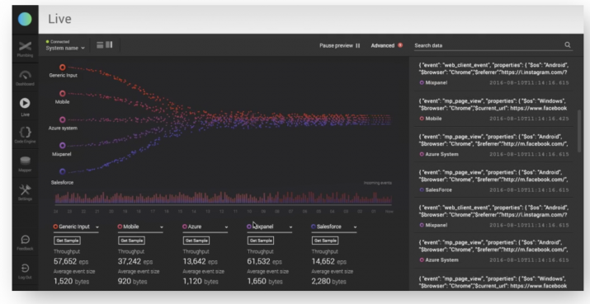Get Sample for Azure

pos(196,241)
